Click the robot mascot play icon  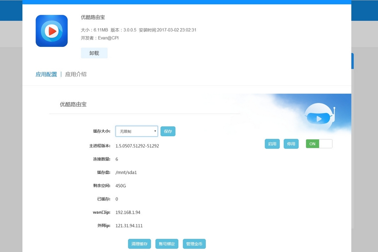click(x=319, y=118)
